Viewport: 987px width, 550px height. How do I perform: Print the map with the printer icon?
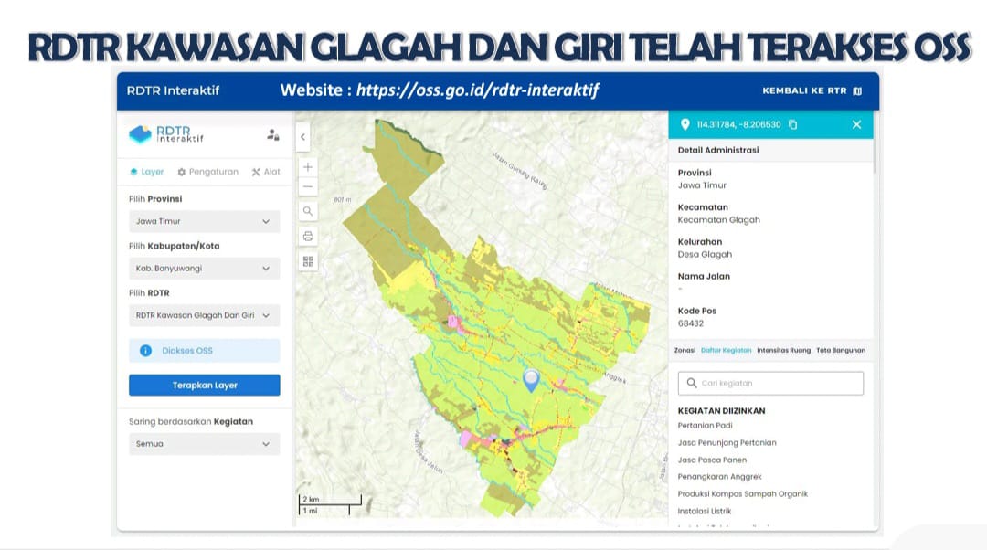(x=308, y=237)
